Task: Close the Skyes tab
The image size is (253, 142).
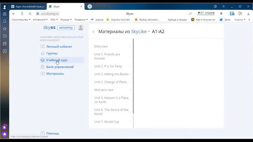Action: pyautogui.click(x=81, y=6)
